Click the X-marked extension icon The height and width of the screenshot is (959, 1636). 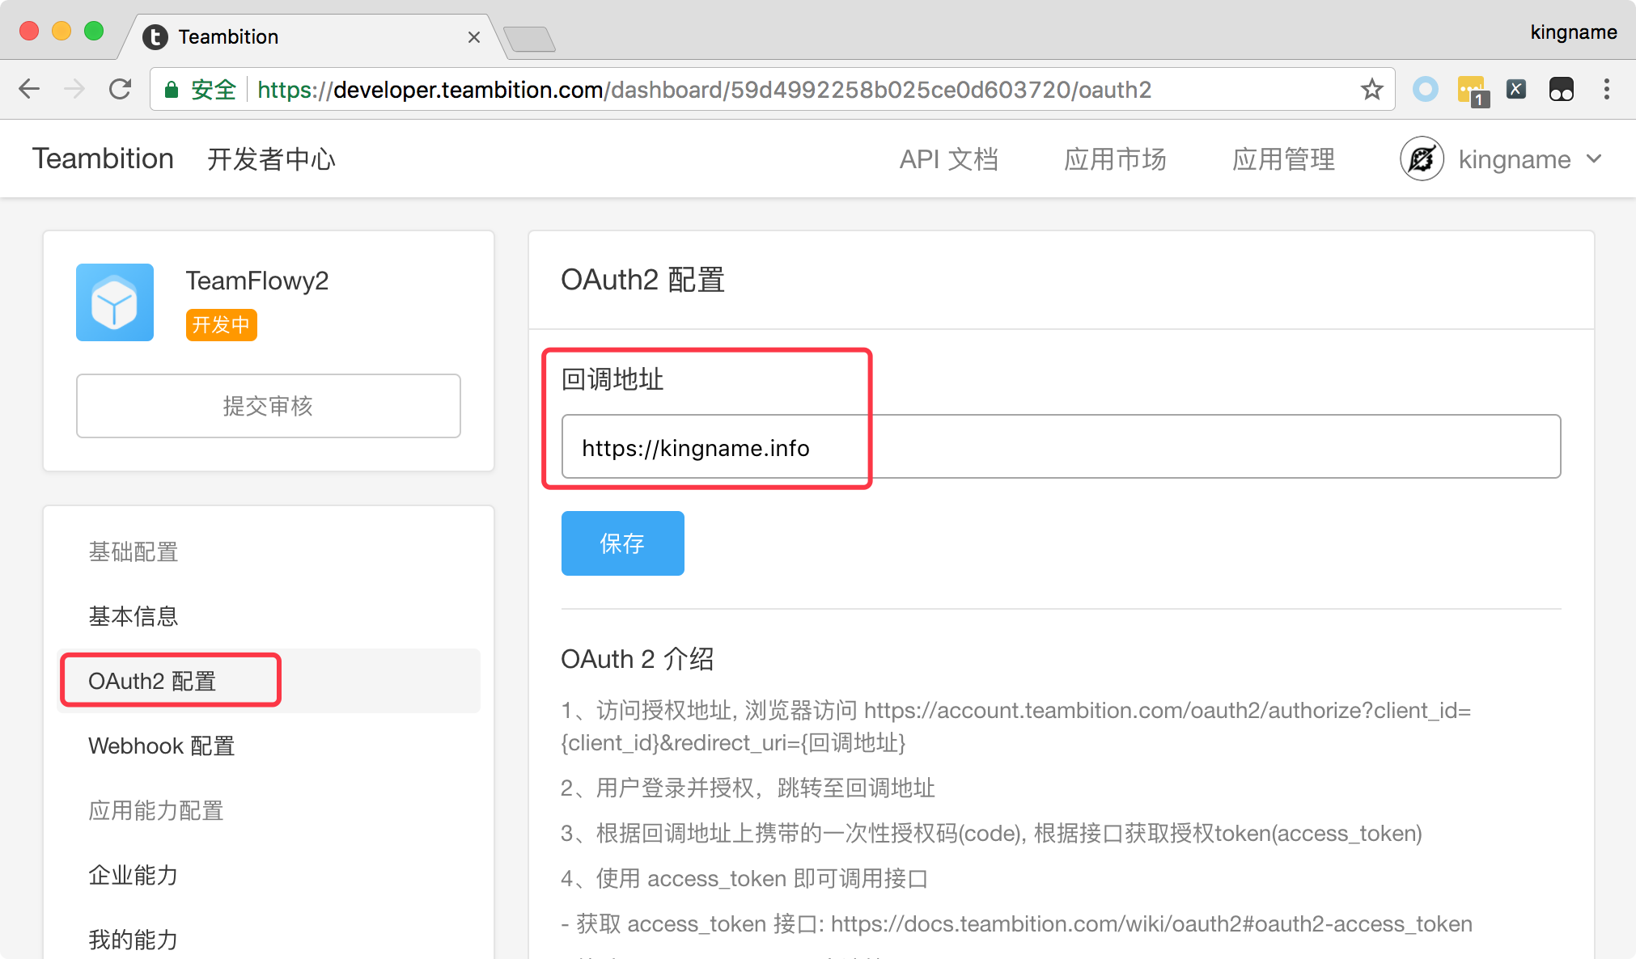coord(1516,90)
